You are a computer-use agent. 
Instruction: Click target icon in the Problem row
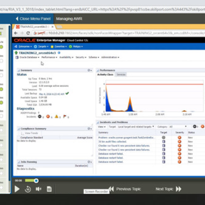tap(163, 137)
